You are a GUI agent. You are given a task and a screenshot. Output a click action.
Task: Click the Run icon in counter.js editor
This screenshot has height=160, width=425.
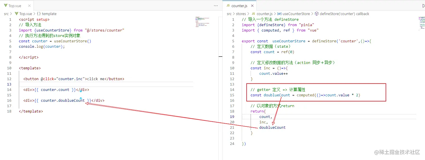point(423,6)
